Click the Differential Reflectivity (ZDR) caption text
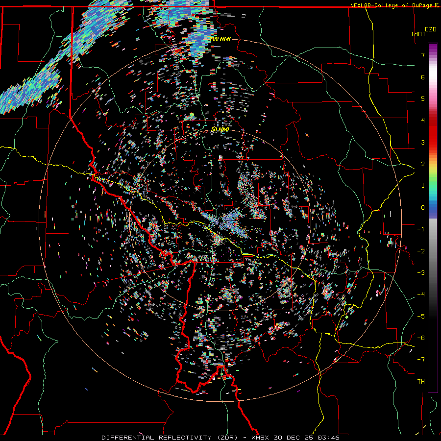Viewport: 441px width, 441px height. pos(171,438)
